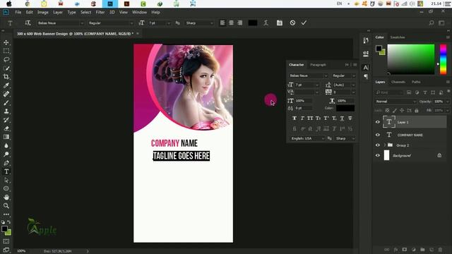452x254 pixels.
Task: Click the text color swatch in options bar
Action: pyautogui.click(x=253, y=23)
